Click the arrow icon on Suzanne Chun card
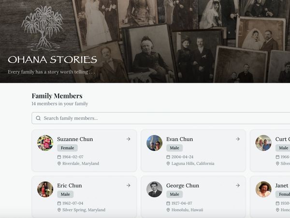Viewport: 290px width, 218px height. pyautogui.click(x=129, y=139)
